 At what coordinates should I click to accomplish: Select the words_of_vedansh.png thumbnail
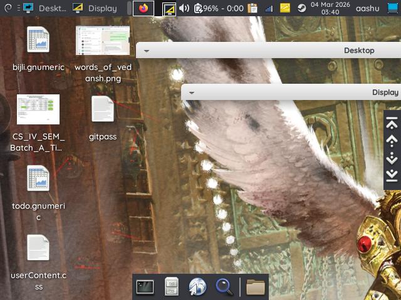(102, 41)
